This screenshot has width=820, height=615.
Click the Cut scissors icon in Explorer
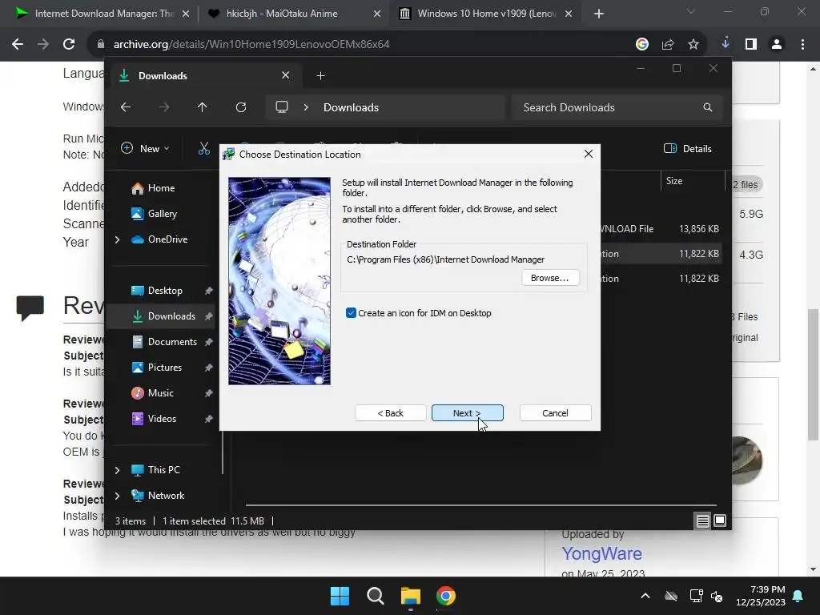point(204,148)
